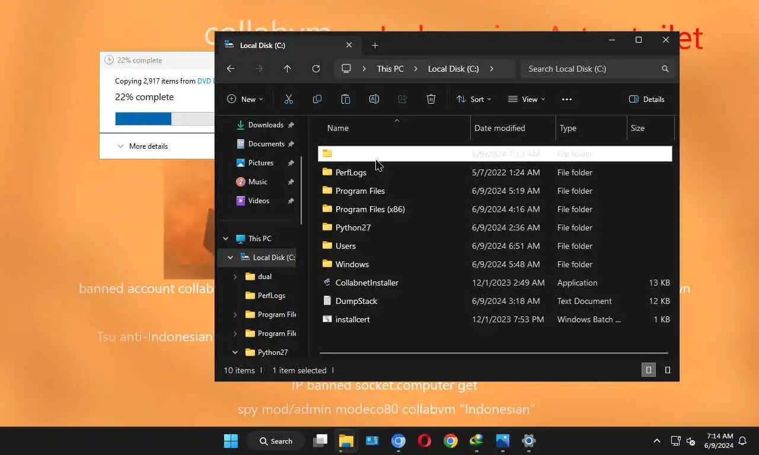Switch to large thumbnails view icon in status bar
The image size is (759, 455).
pyautogui.click(x=668, y=370)
